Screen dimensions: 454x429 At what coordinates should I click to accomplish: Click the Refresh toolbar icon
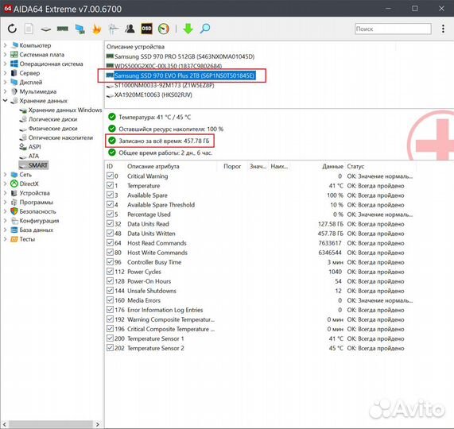(x=12, y=29)
